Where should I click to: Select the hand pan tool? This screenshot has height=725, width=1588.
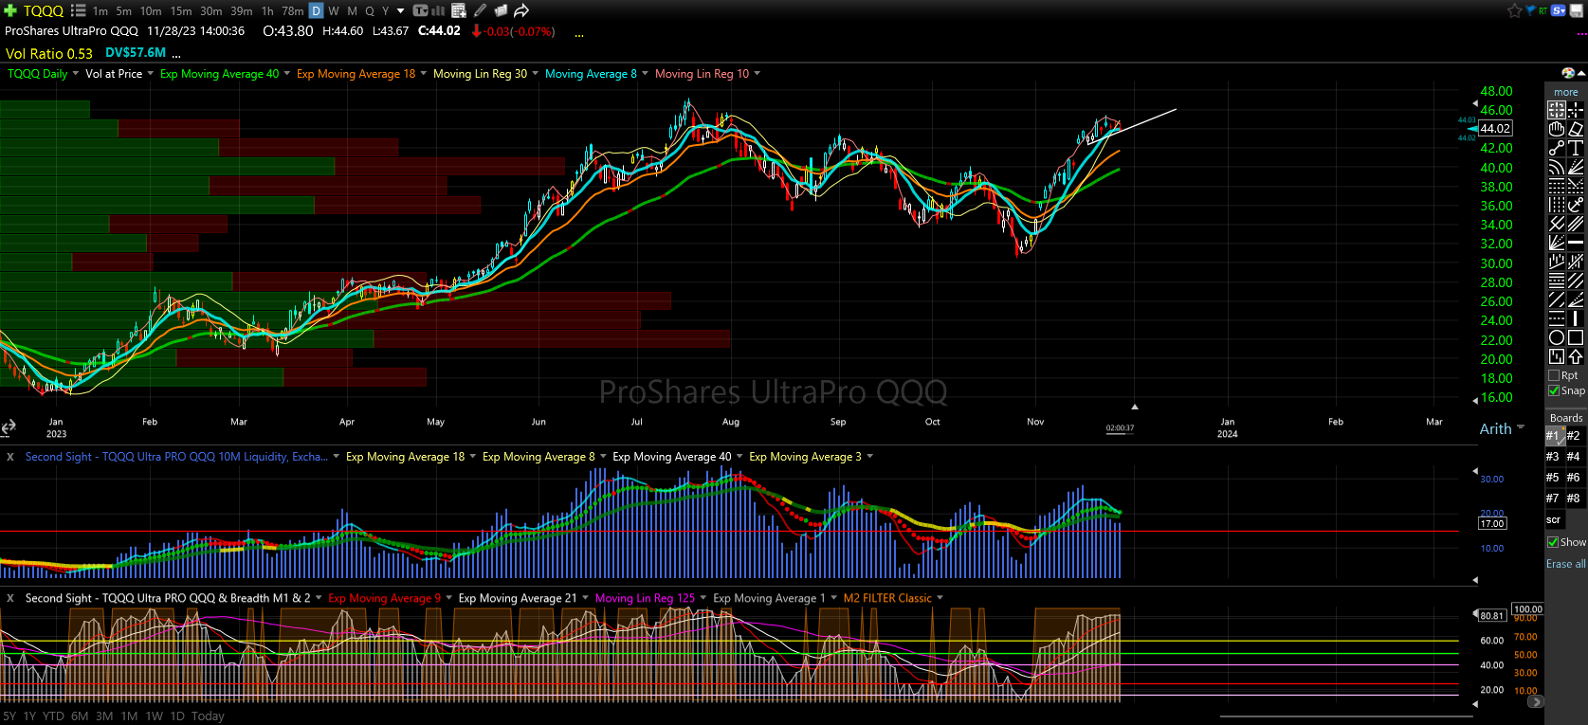(1557, 129)
